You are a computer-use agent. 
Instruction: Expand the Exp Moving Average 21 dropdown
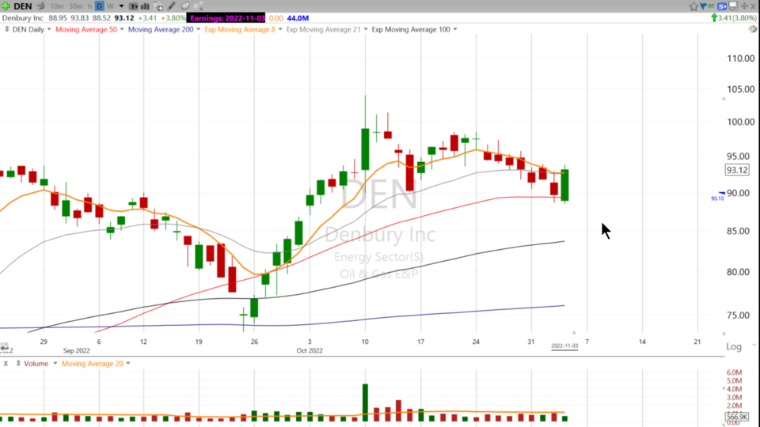pos(366,29)
